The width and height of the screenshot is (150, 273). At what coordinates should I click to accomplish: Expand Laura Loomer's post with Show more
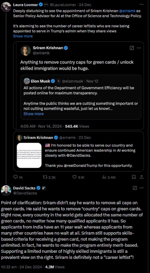pyautogui.click(x=23, y=36)
